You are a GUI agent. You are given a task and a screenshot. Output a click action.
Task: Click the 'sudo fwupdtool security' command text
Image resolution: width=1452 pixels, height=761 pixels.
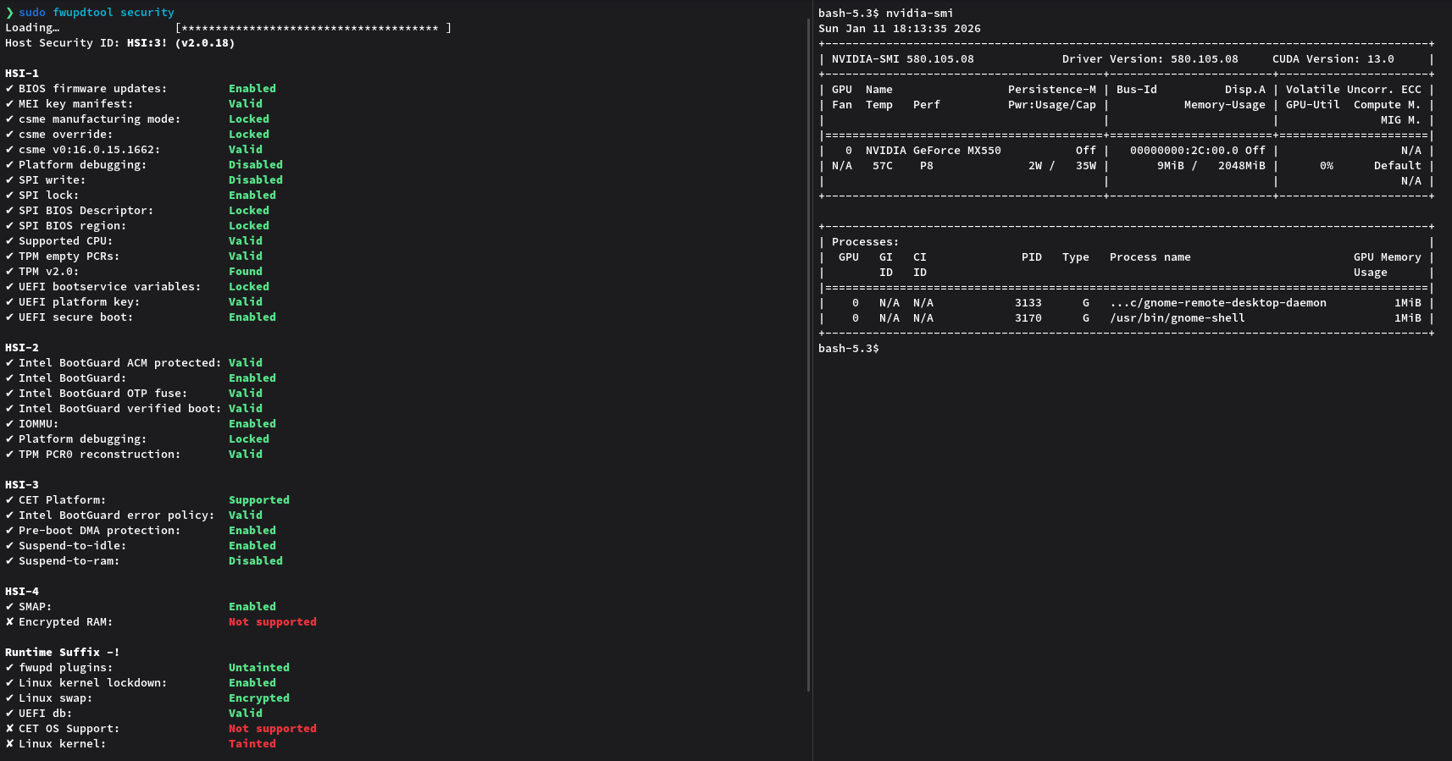(x=97, y=13)
